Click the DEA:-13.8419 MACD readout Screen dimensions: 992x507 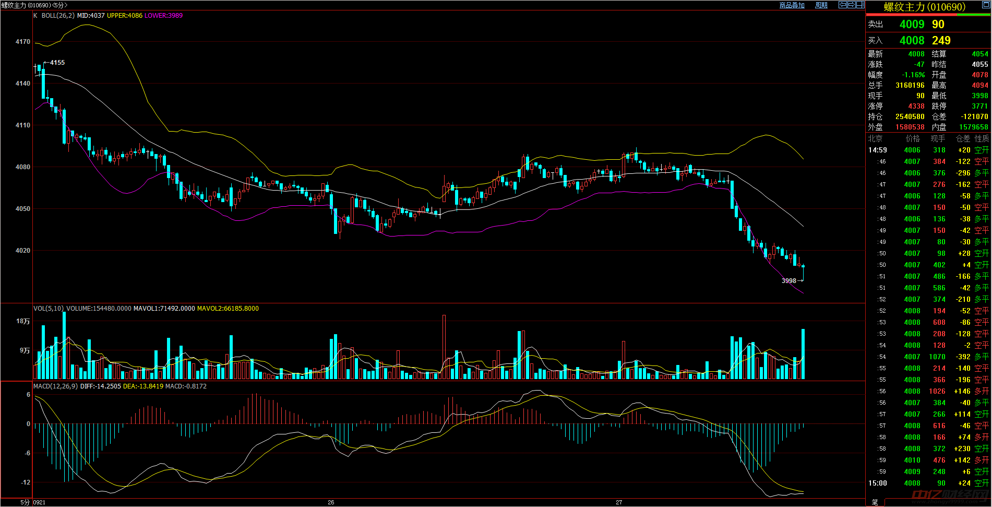[143, 386]
